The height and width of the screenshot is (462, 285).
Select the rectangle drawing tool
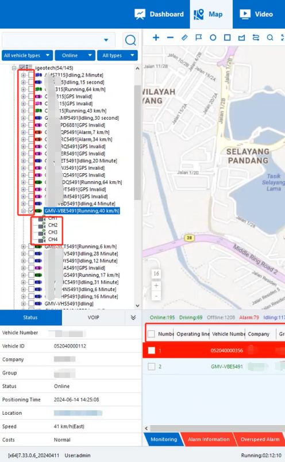227,37
